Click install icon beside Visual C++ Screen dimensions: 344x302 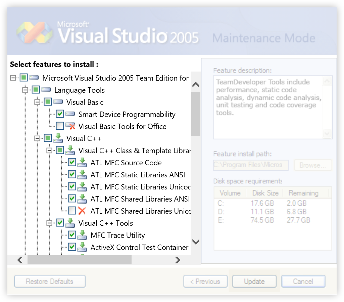coord(58,138)
